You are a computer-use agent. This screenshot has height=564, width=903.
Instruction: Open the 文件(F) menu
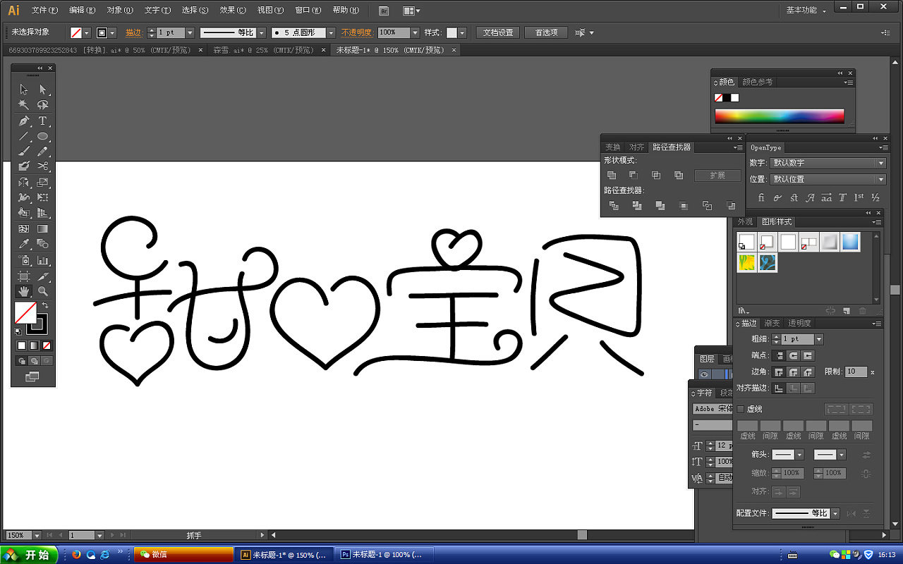45,11
